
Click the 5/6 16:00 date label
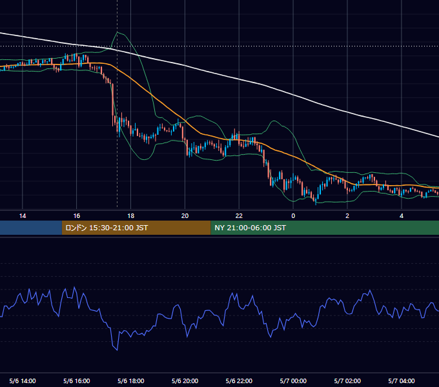[x=76, y=381]
